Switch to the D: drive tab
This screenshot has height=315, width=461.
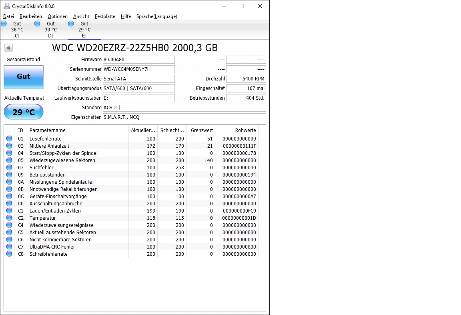[x=50, y=29]
